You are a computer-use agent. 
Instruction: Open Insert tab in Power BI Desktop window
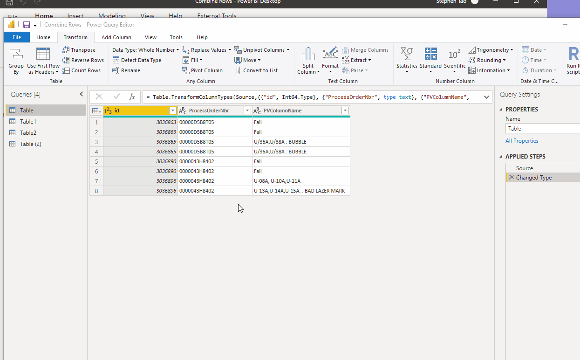click(75, 16)
